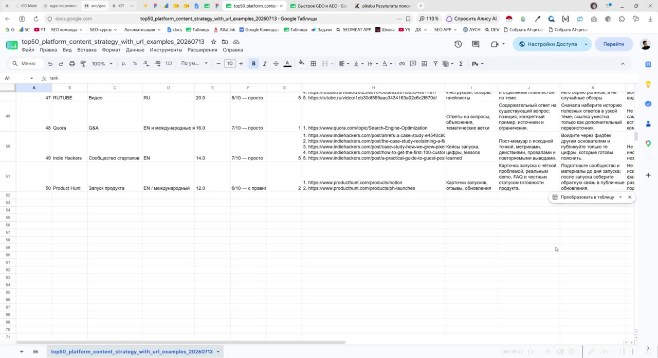This screenshot has height=358, width=658.
Task: Click the Настройки Доступа share button
Action: click(548, 44)
